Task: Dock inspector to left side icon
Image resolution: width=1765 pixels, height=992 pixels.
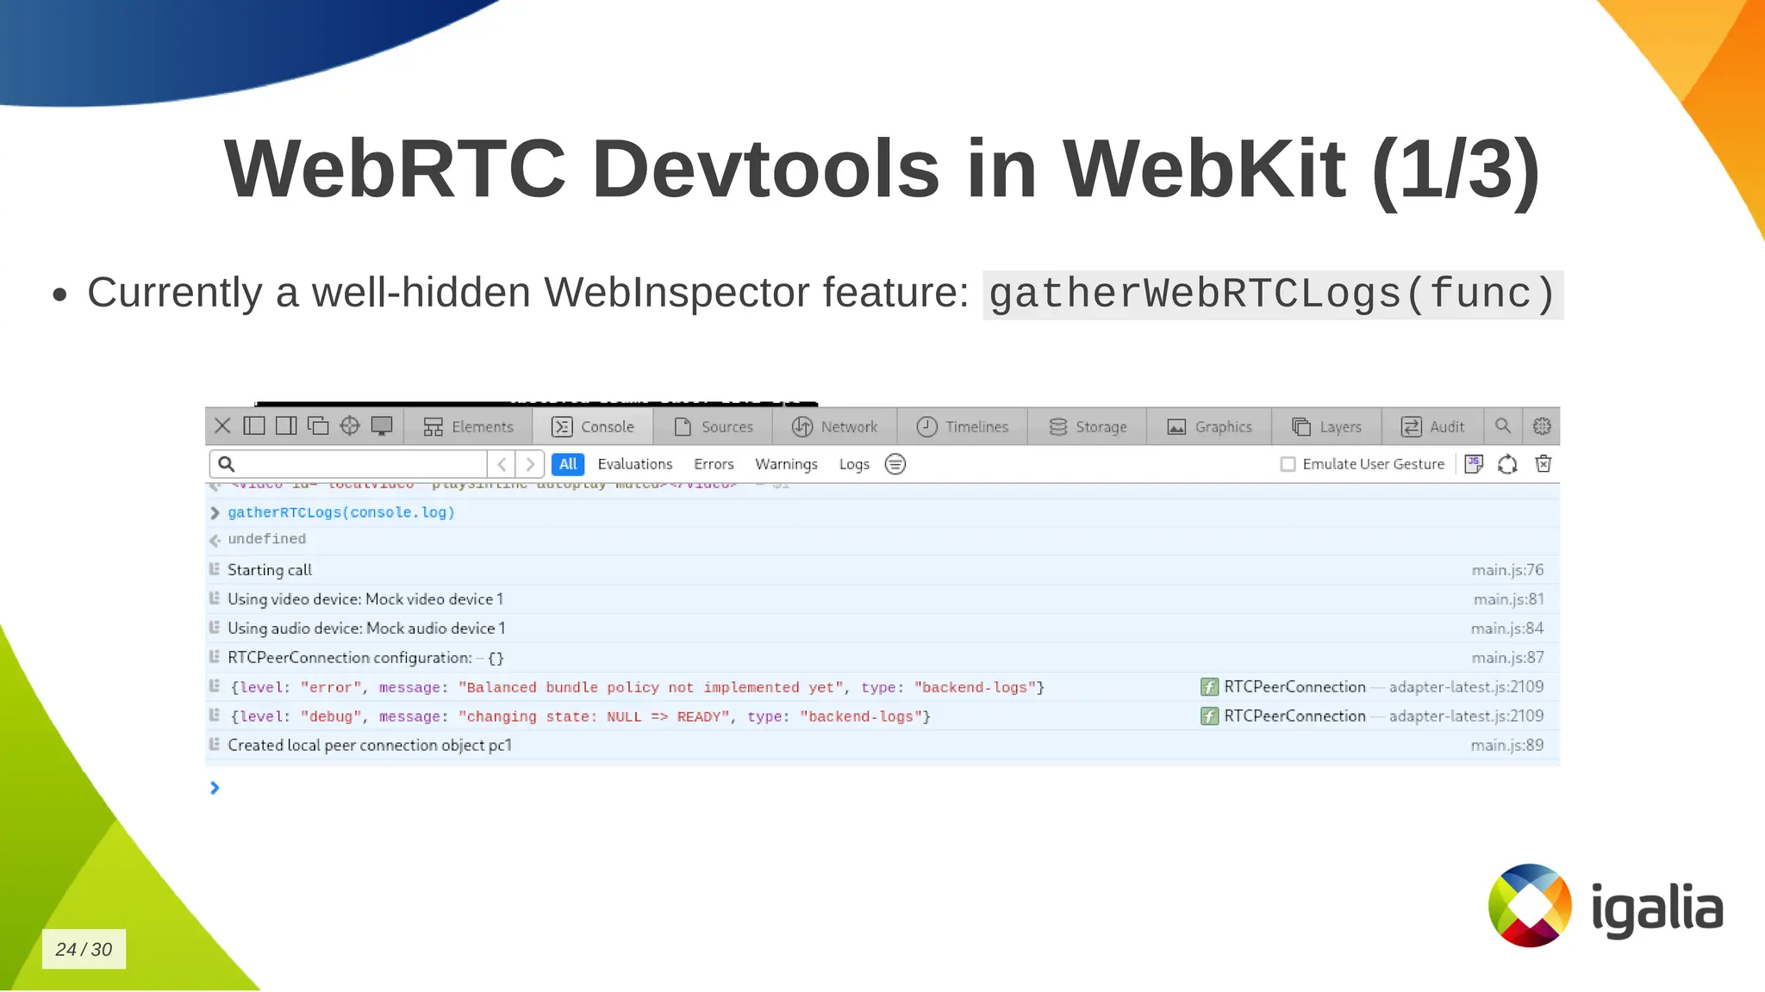Action: (254, 425)
